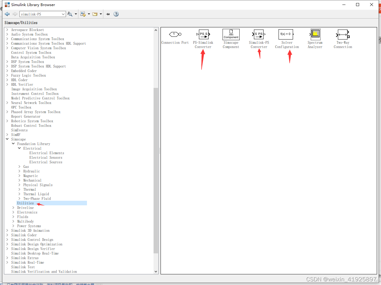Click the tree vertical scrollbar thumb
Screen dimensions: 381x285
pos(156,170)
